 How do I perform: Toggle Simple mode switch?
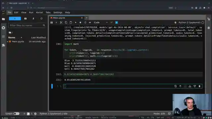pos(16,114)
